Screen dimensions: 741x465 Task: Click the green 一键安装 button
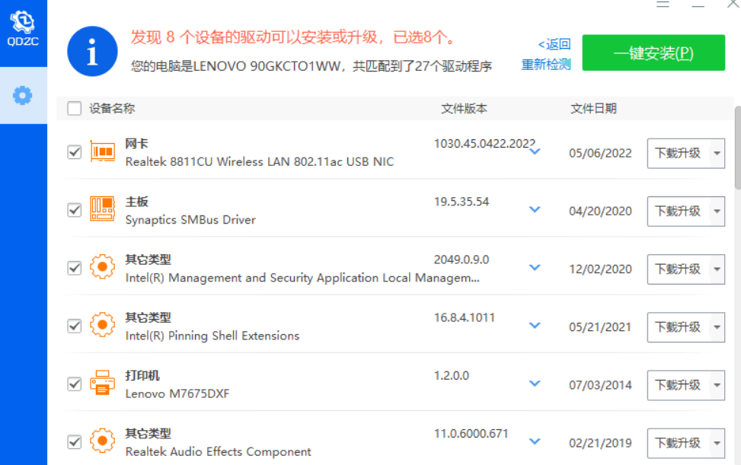[x=653, y=53]
